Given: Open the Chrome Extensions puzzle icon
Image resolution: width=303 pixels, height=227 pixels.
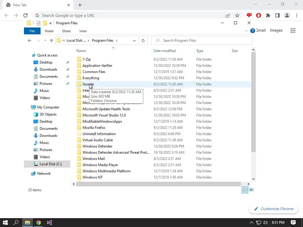Looking at the screenshot, I should click(268, 15).
